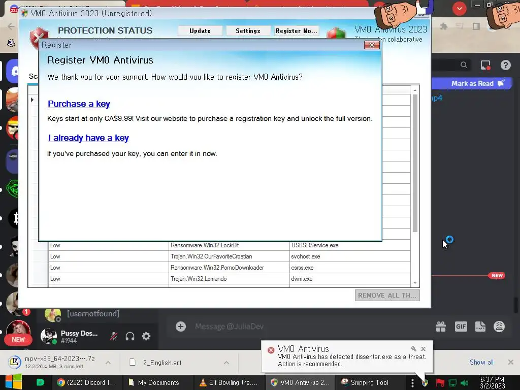Viewport: 520px width, 390px height.
Task: Click the volume speaker icon in system tray
Action: click(465, 383)
